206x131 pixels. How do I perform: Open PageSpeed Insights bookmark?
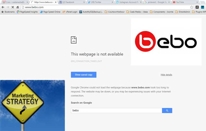click(x=27, y=12)
